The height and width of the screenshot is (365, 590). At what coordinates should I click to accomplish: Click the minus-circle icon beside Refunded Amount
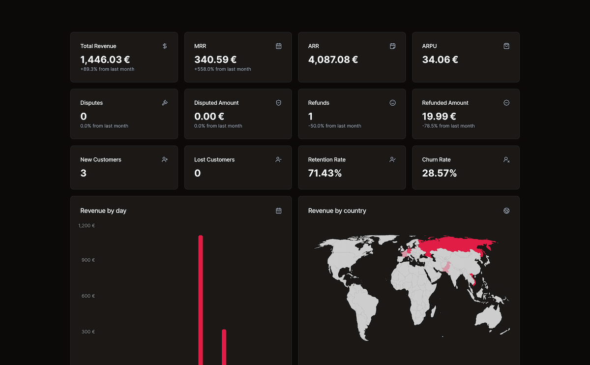[506, 103]
